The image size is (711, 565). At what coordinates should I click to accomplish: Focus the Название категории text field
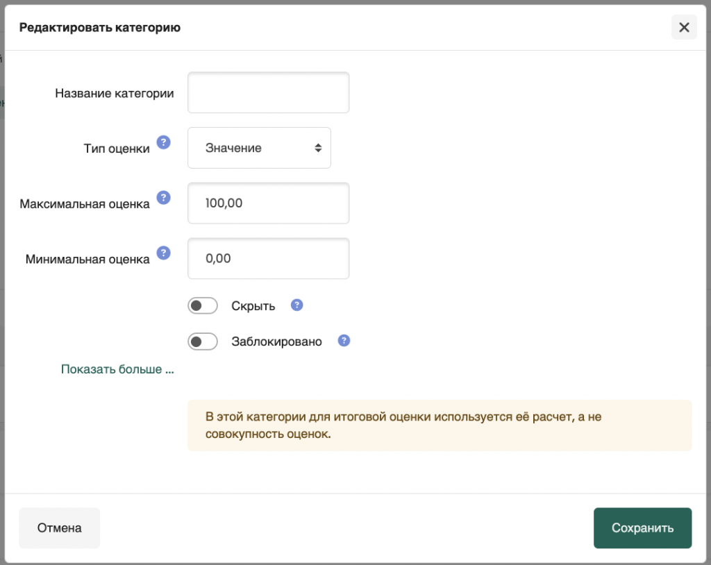pyautogui.click(x=268, y=92)
